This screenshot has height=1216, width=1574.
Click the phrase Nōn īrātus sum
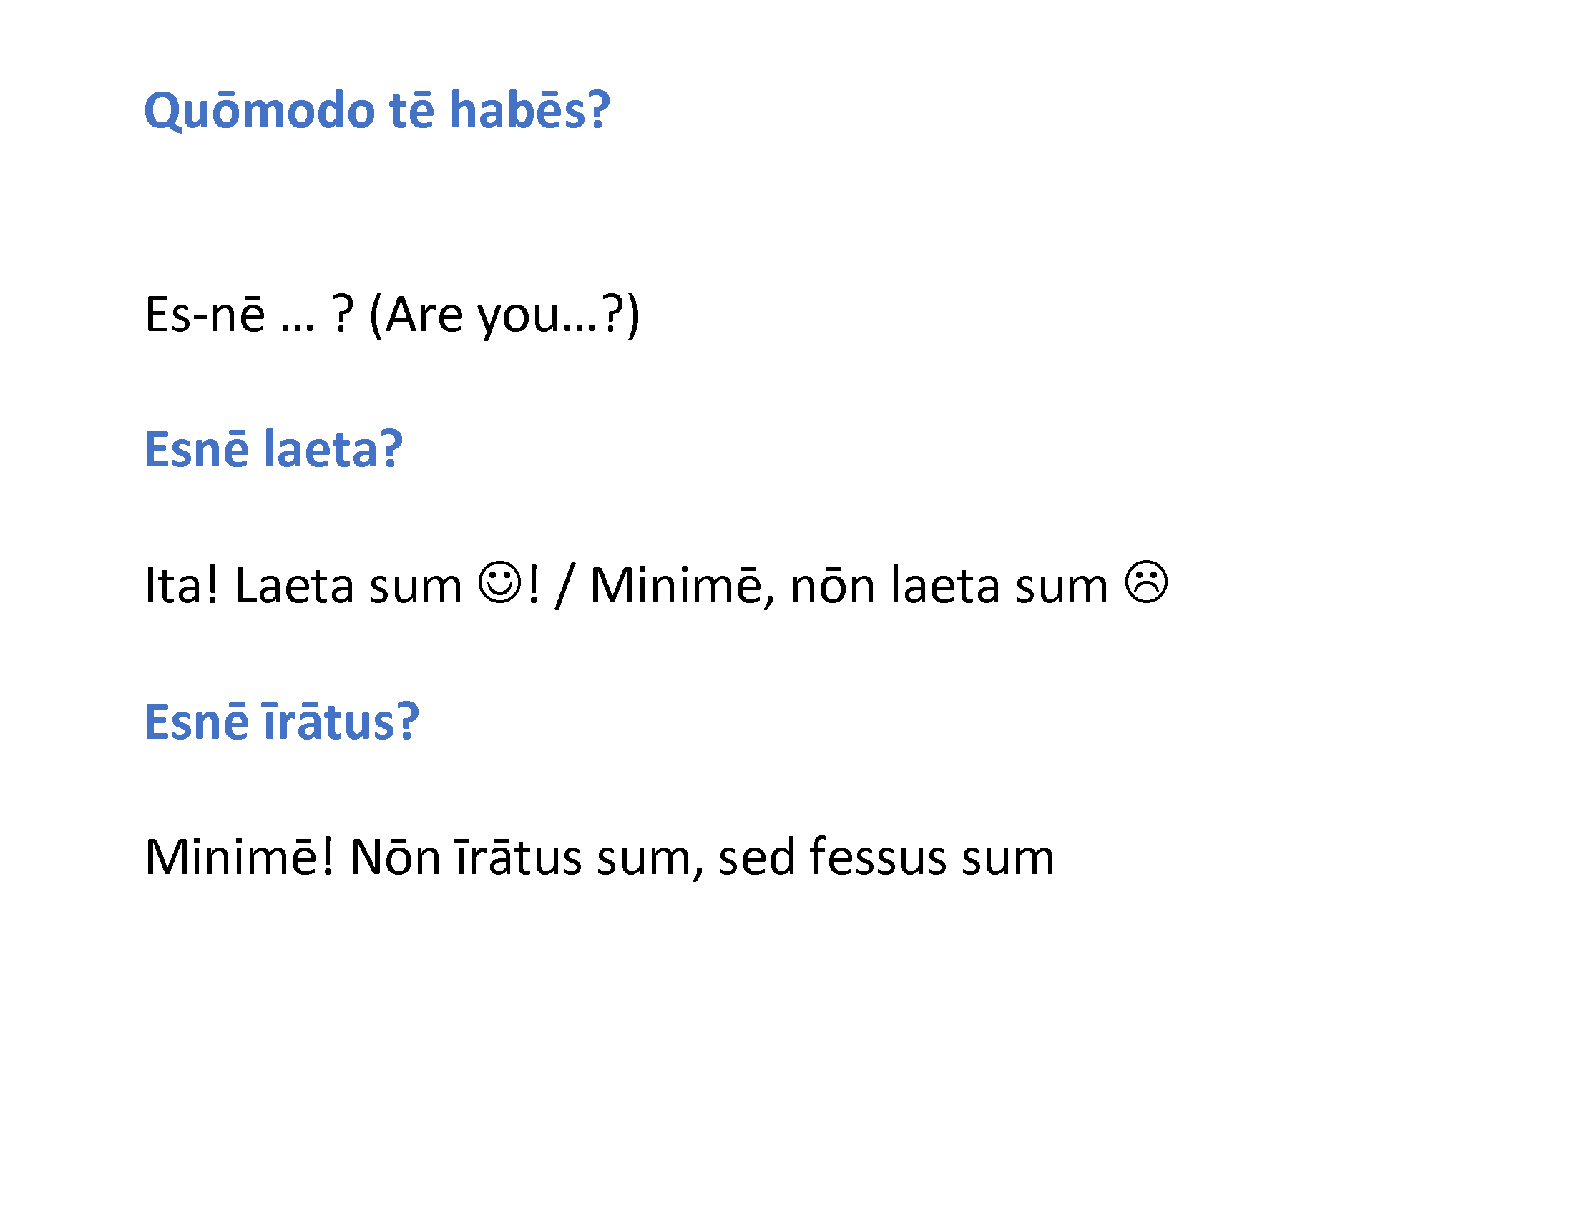point(521,857)
